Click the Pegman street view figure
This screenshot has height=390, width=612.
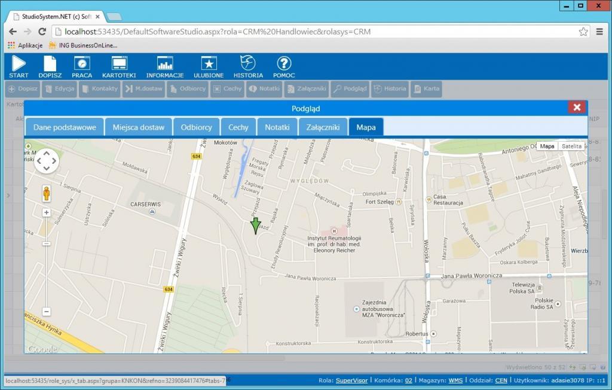pos(46,193)
